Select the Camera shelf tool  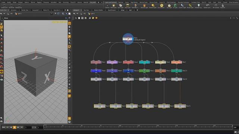pos(107,6)
